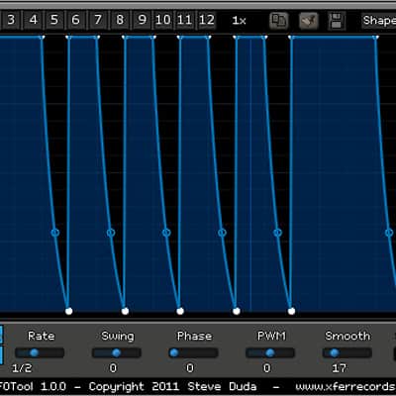Image resolution: width=396 pixels, height=396 pixels.
Task: Click the Smooth value 17
Action: 339,368
